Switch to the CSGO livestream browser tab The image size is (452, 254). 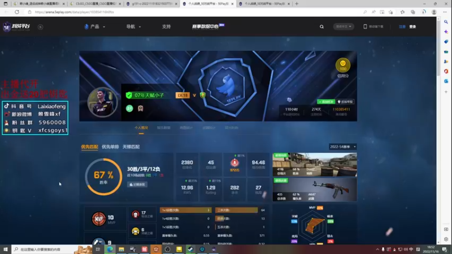(x=95, y=4)
